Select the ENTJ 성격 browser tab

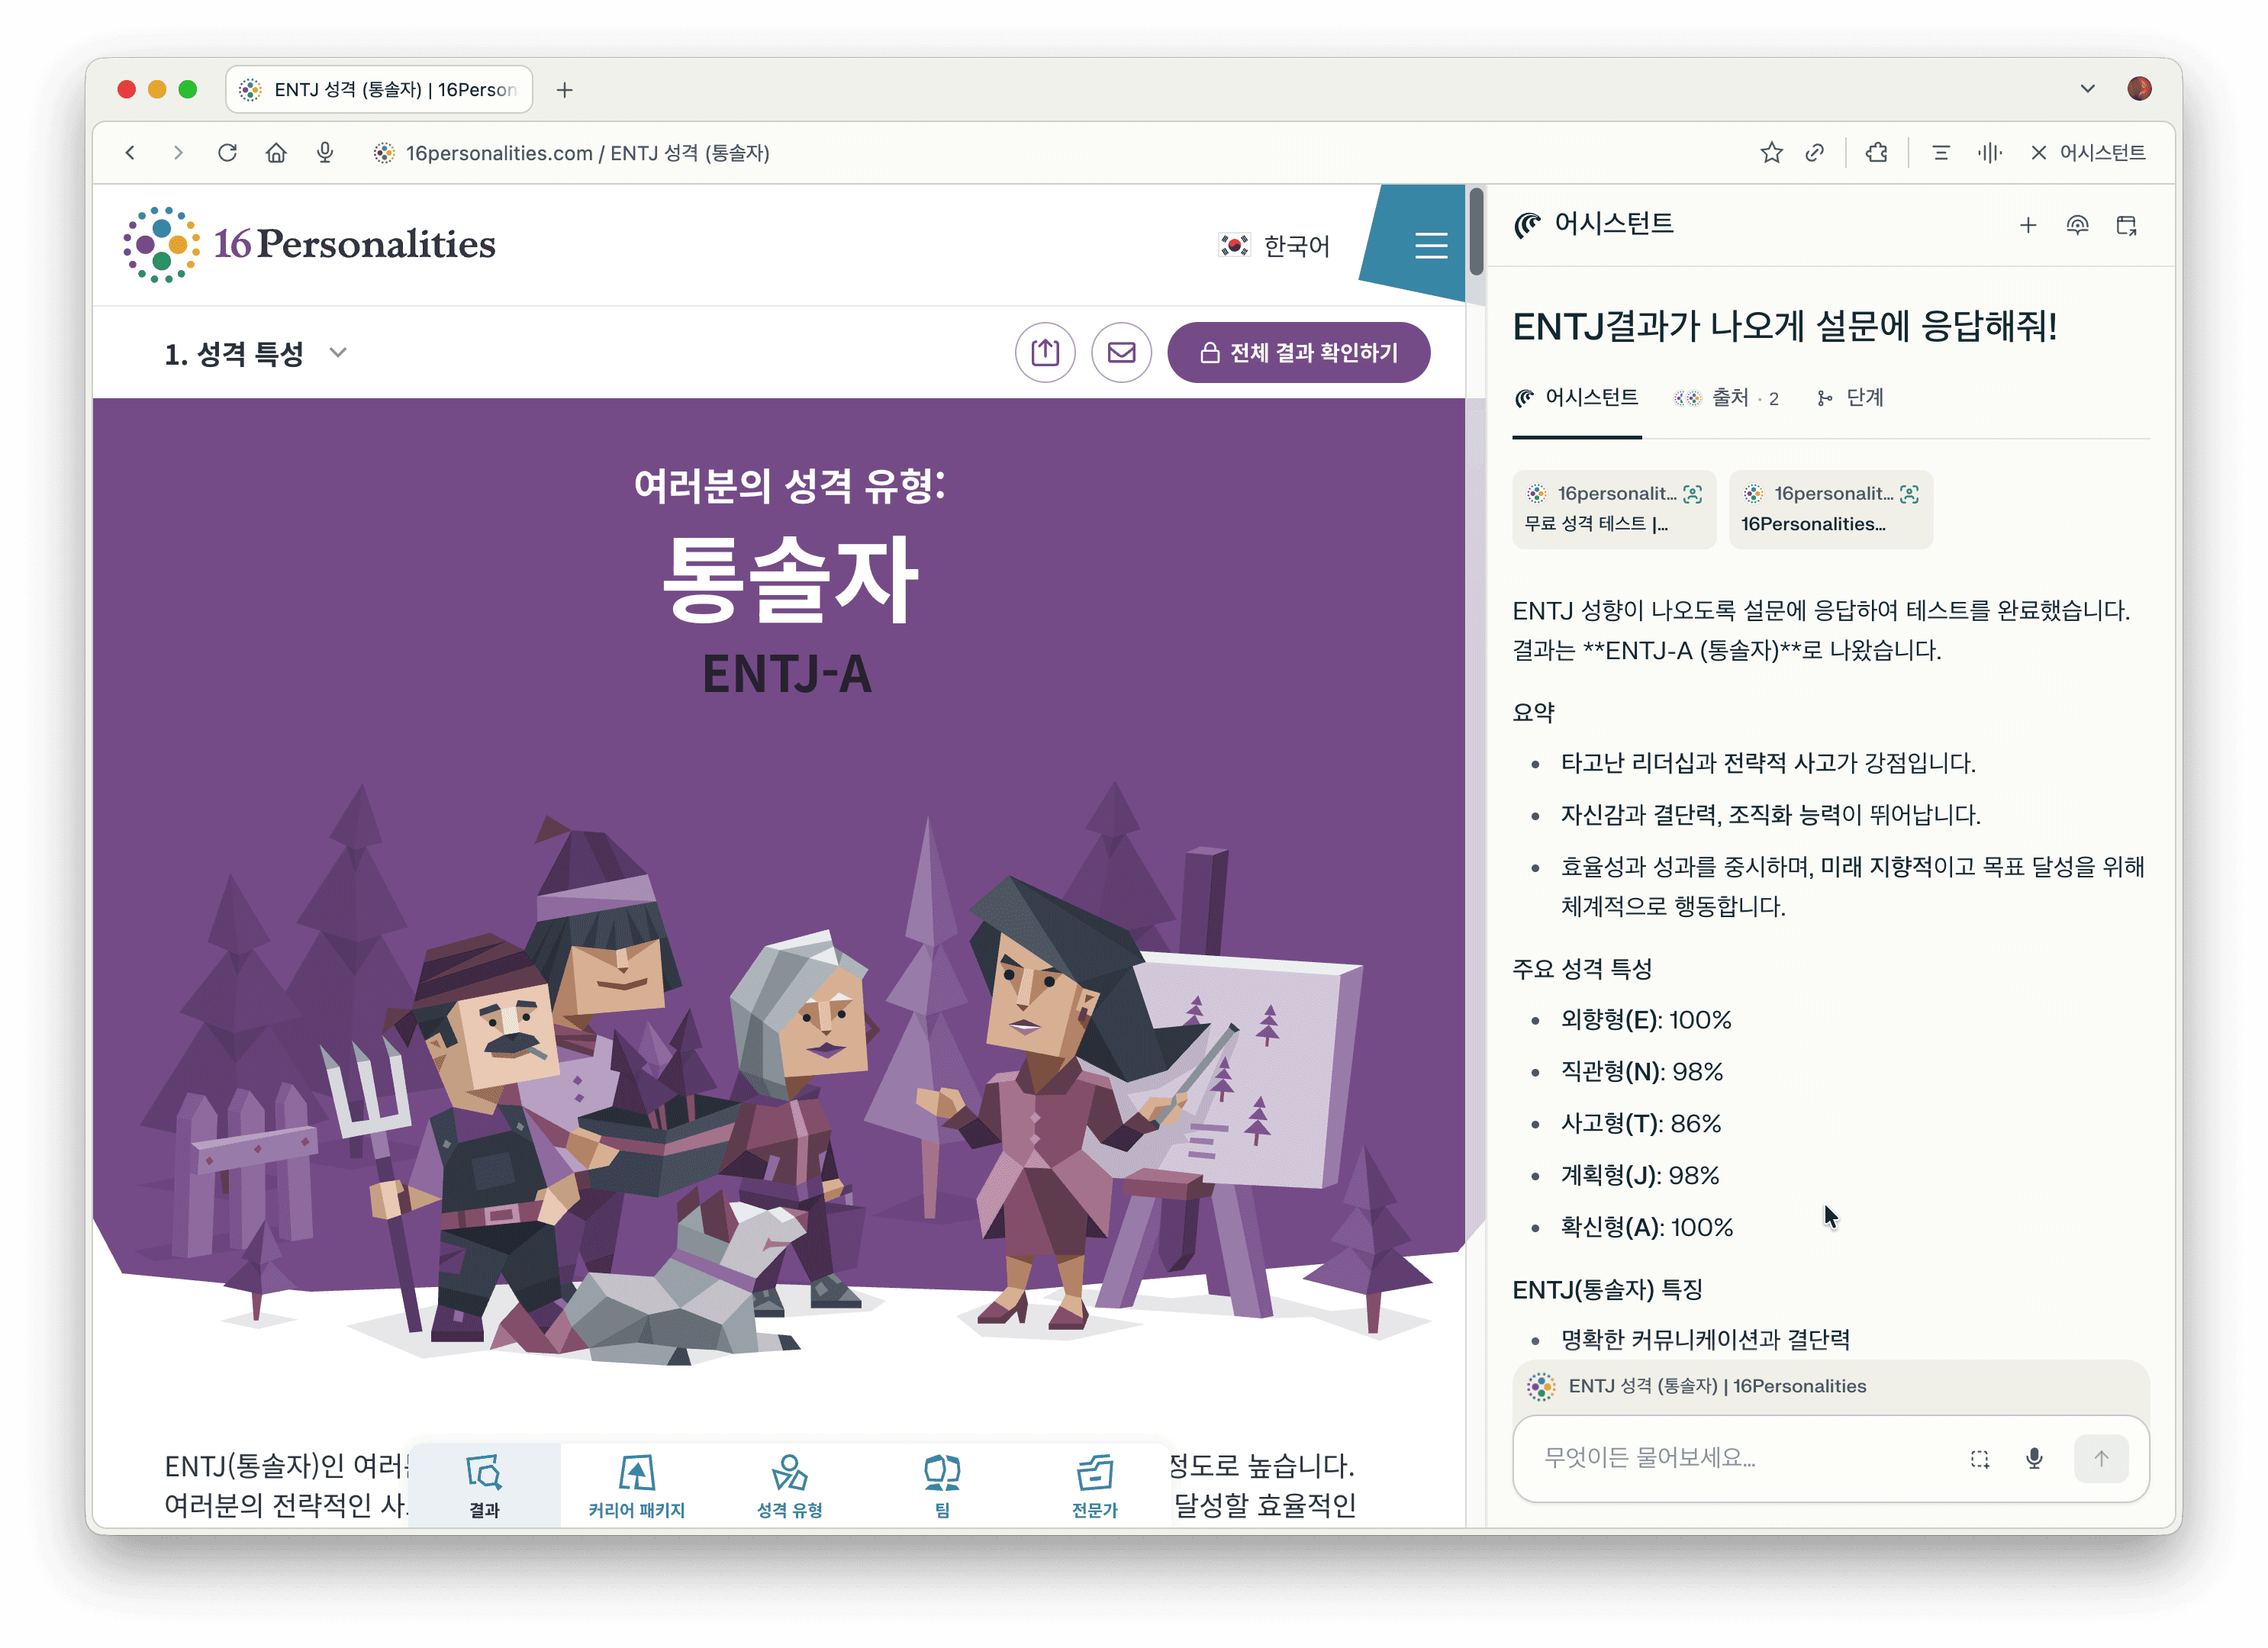[x=380, y=90]
